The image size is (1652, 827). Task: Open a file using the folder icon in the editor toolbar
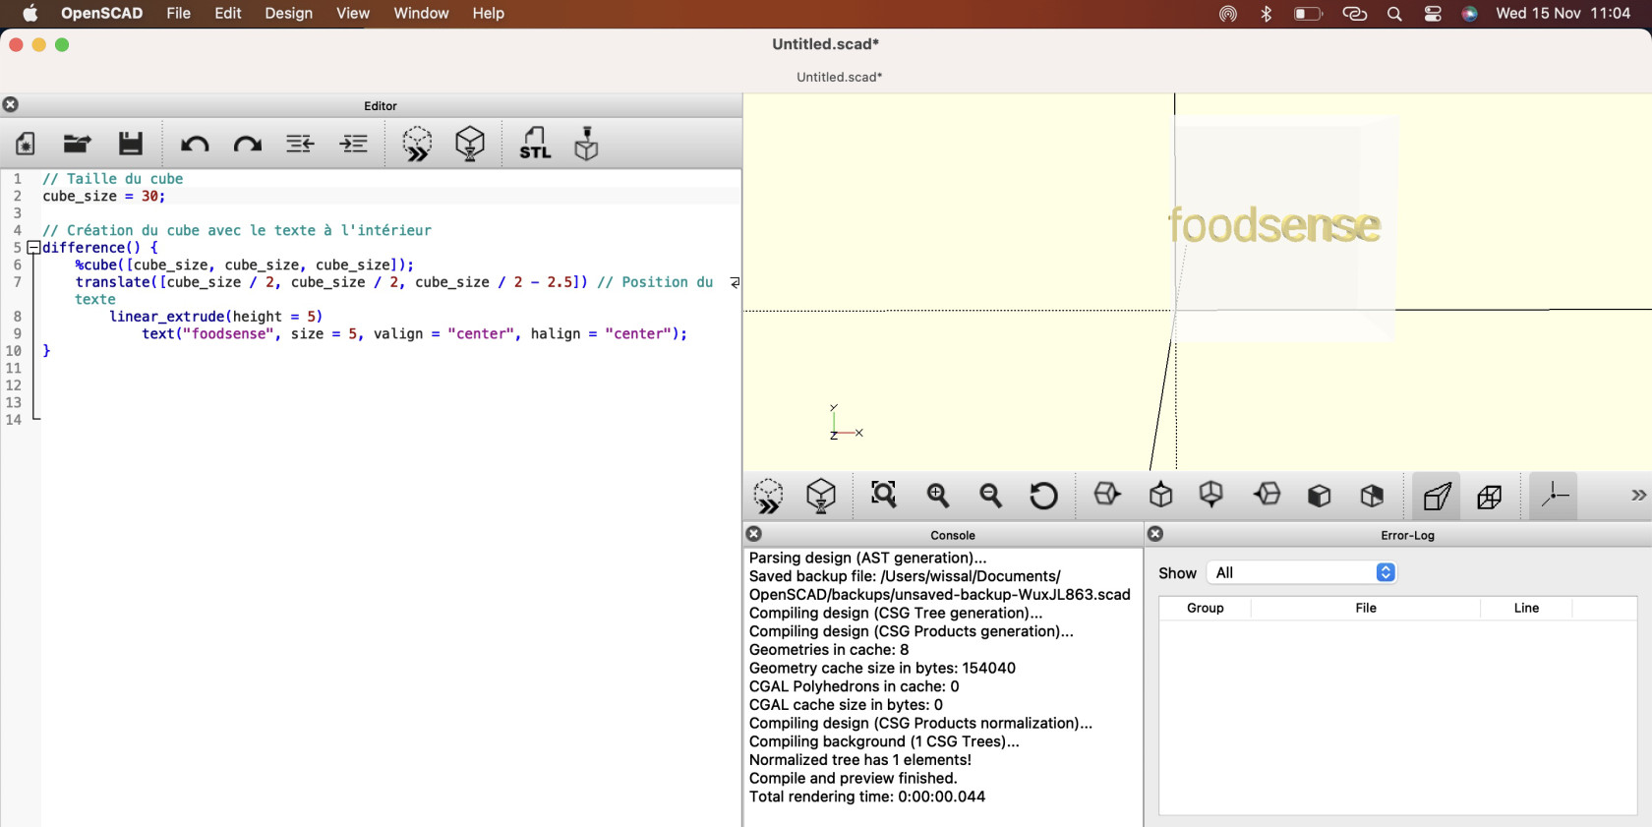coord(77,144)
